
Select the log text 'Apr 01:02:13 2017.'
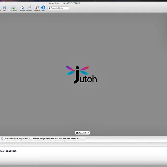pyautogui.click(x=8, y=151)
